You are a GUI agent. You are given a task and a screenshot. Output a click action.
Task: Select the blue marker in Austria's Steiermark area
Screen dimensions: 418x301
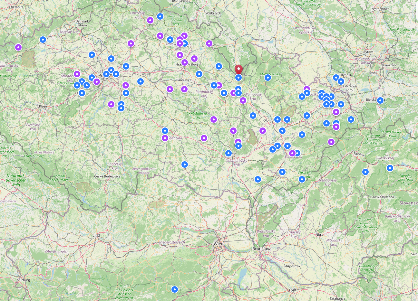click(174, 289)
